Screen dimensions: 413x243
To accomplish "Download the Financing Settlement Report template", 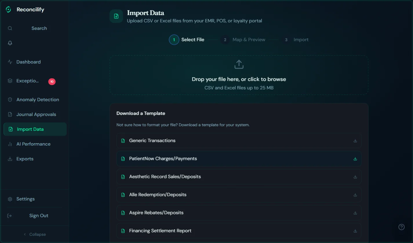I will (355, 231).
